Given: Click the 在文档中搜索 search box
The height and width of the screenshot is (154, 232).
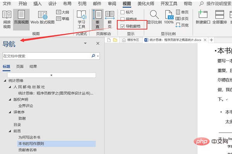Looking at the screenshot, I should coord(46,56).
